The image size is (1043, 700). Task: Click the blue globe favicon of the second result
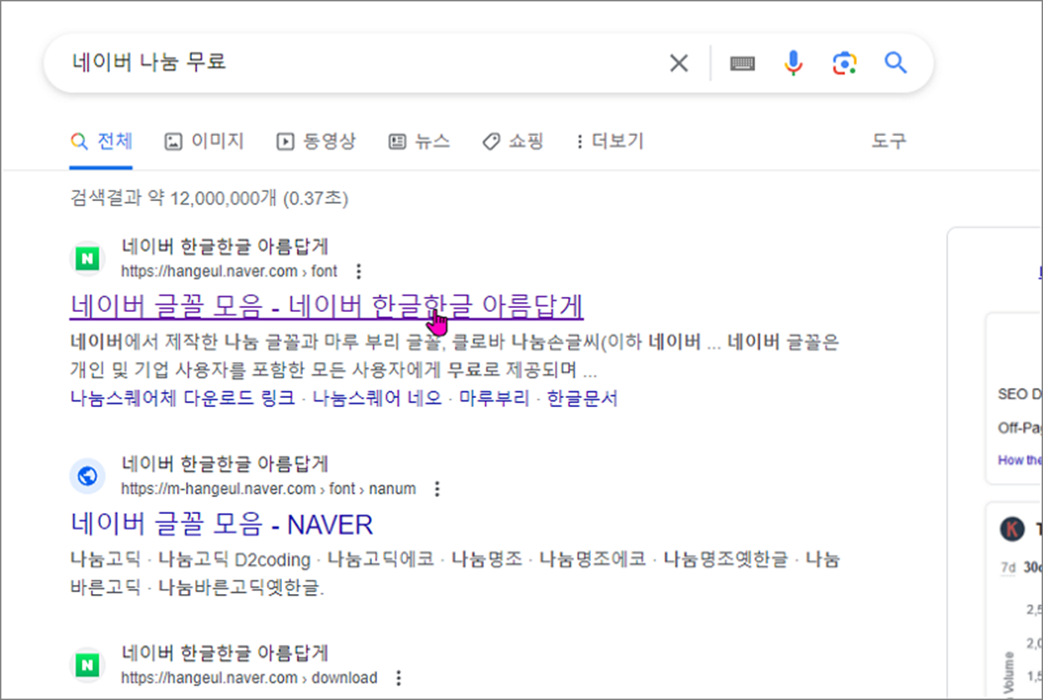point(88,476)
